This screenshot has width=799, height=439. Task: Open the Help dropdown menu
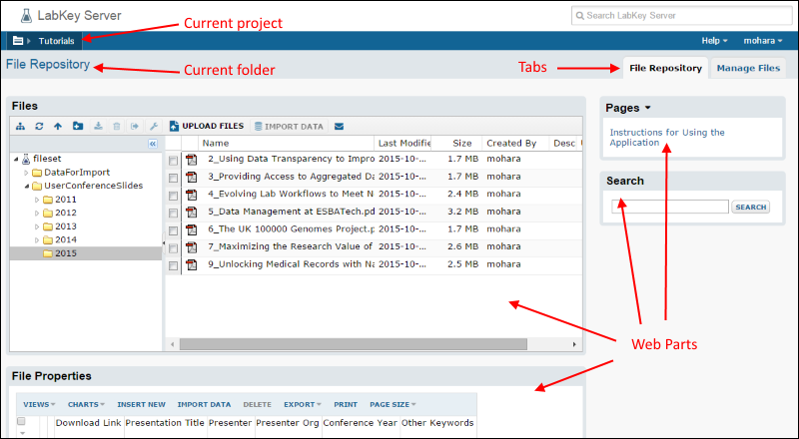pyautogui.click(x=714, y=41)
